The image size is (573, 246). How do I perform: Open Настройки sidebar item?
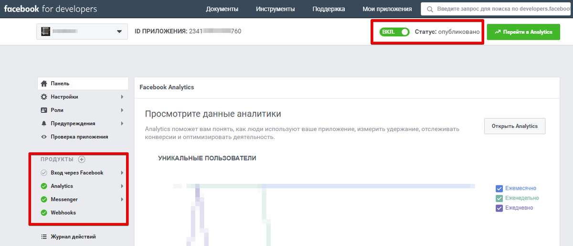point(83,96)
